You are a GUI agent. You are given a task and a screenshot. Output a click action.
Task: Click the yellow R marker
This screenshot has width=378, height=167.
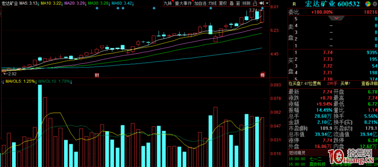click(x=294, y=4)
